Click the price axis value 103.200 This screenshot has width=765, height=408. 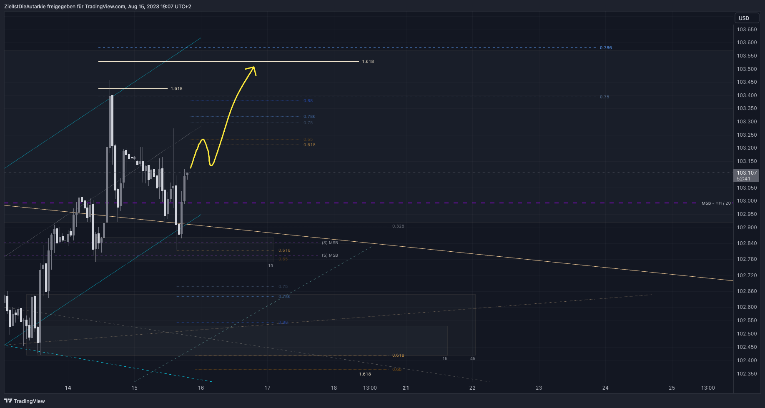click(747, 148)
